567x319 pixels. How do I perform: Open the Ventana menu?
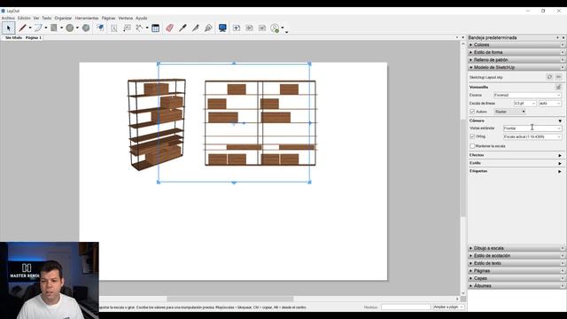click(126, 18)
